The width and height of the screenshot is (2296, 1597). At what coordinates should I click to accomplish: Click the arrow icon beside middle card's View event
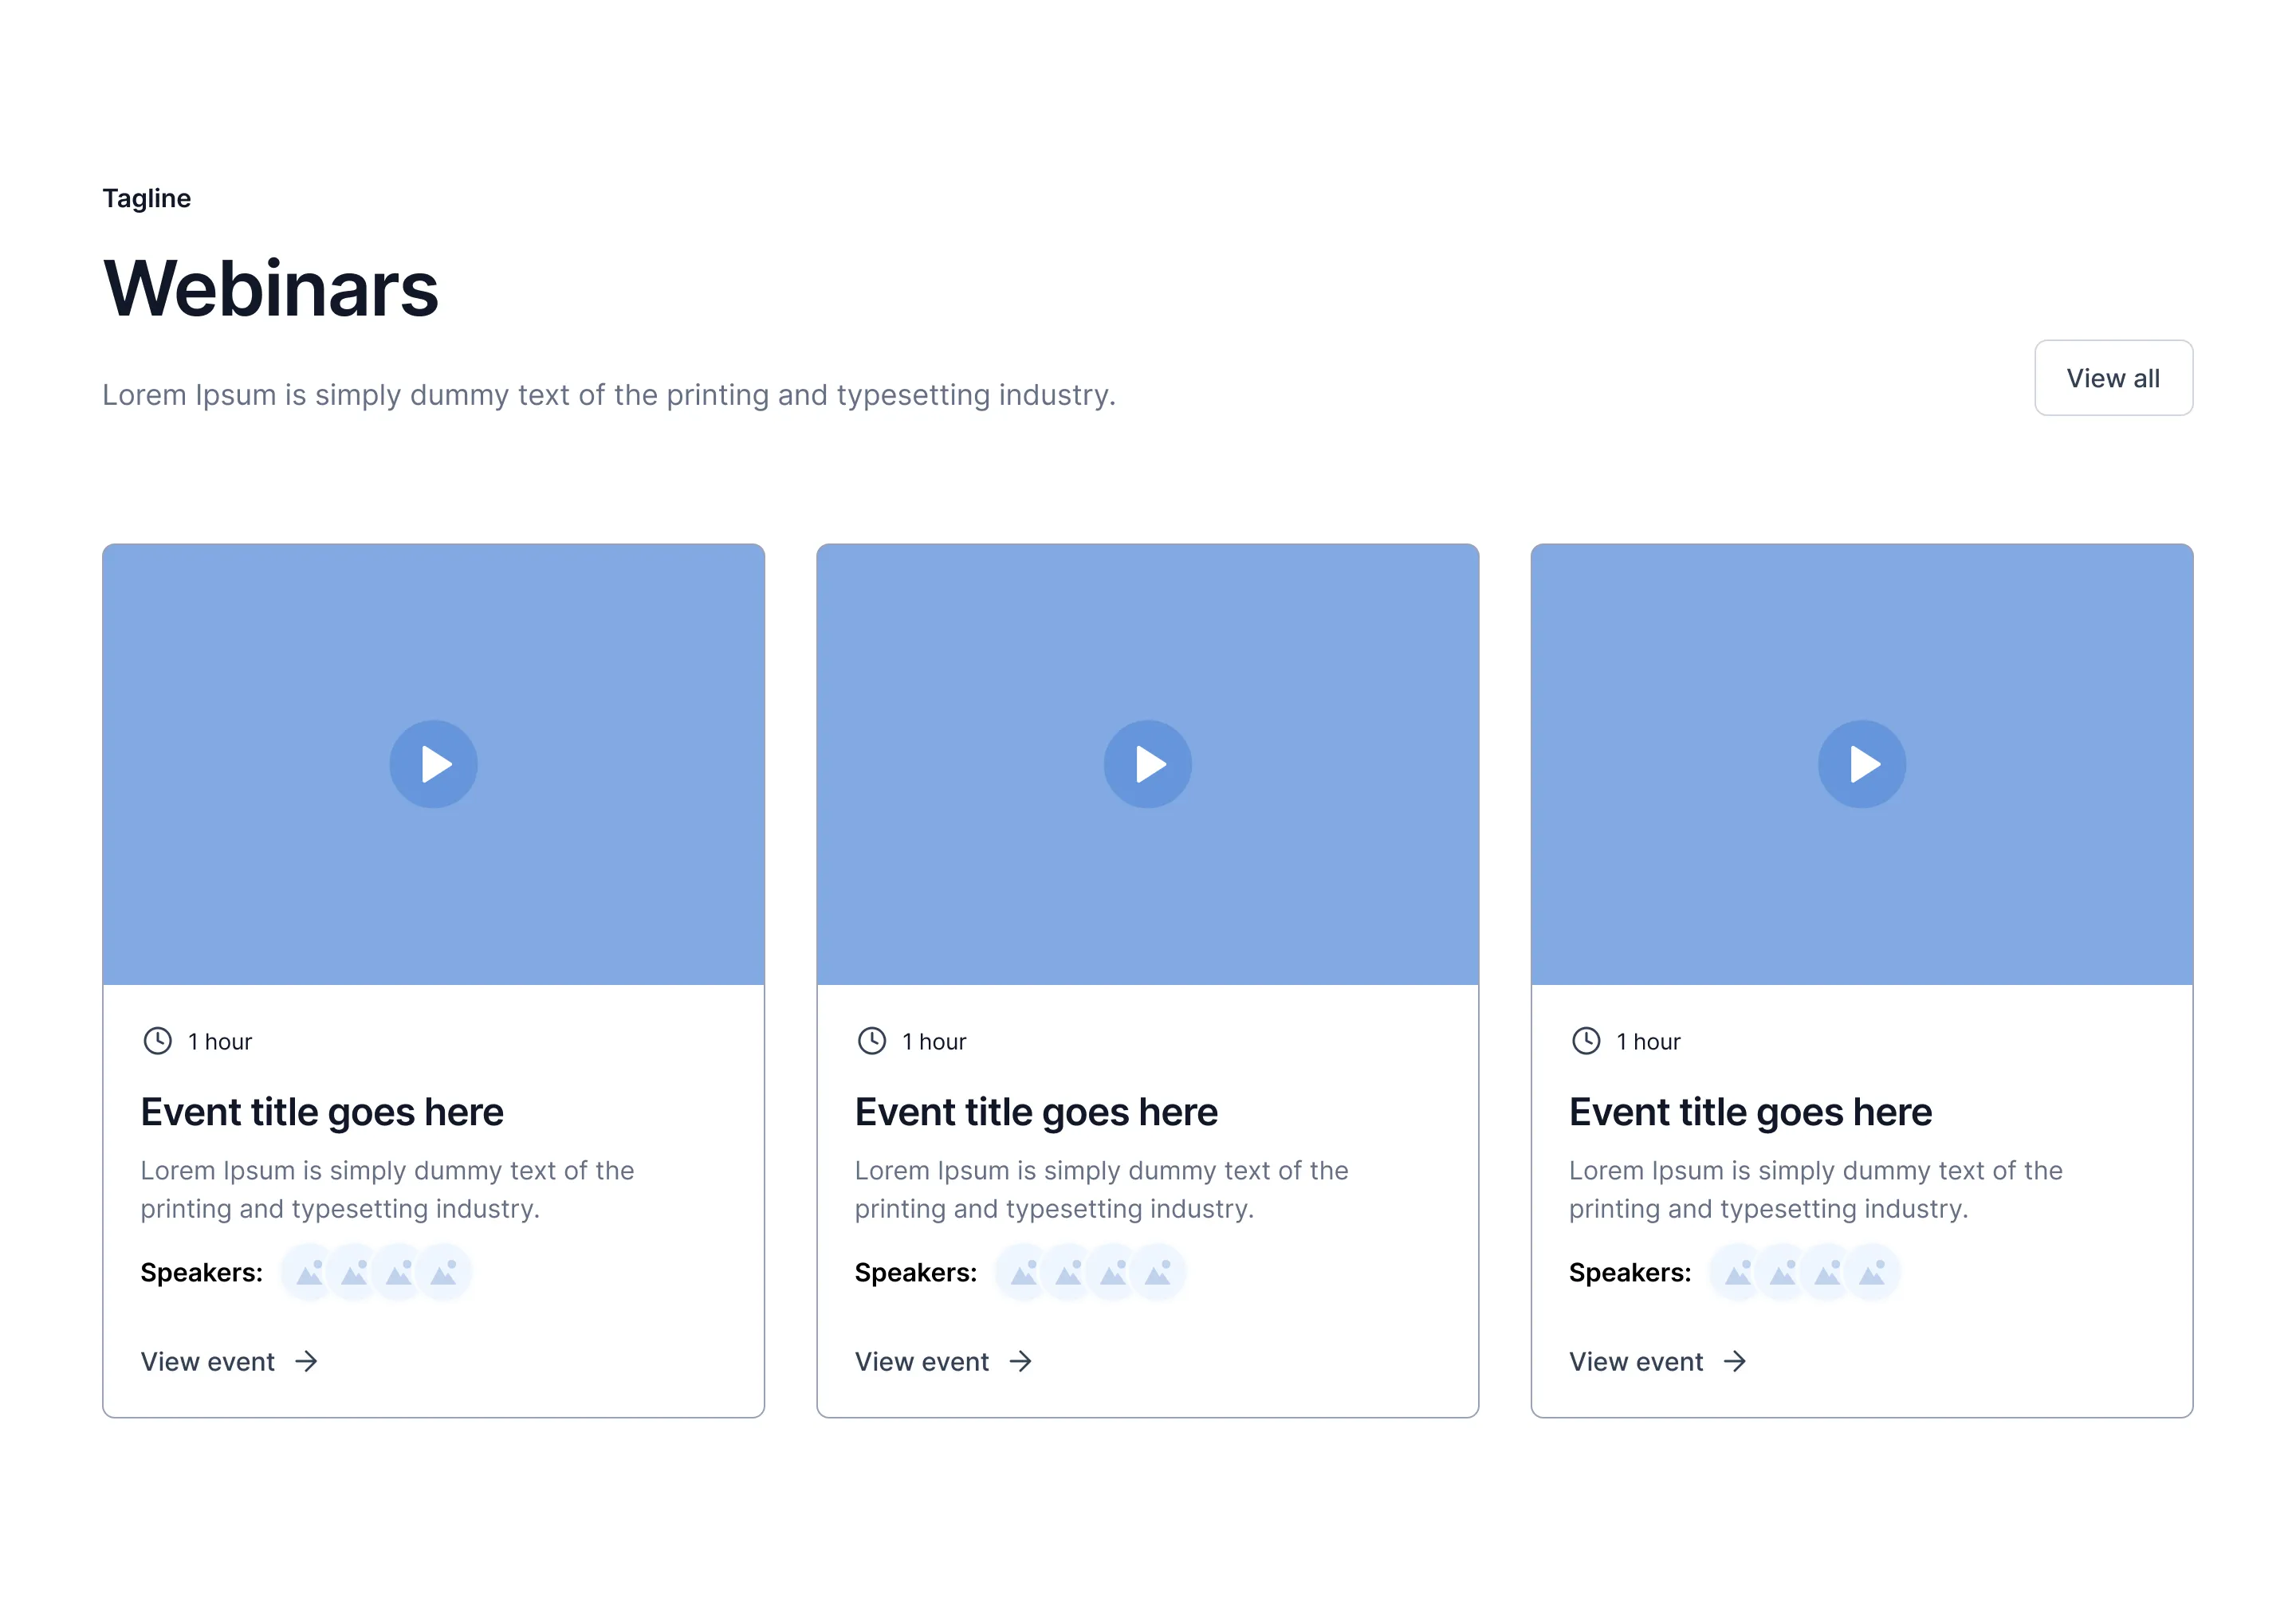(1020, 1361)
